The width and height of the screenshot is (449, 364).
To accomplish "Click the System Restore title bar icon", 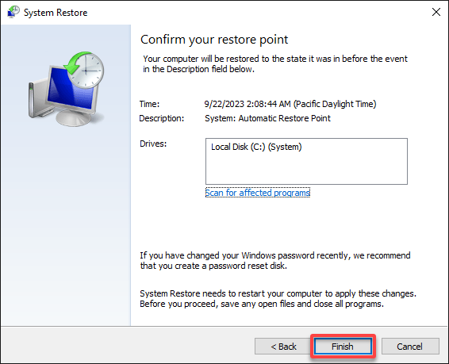I will point(13,12).
